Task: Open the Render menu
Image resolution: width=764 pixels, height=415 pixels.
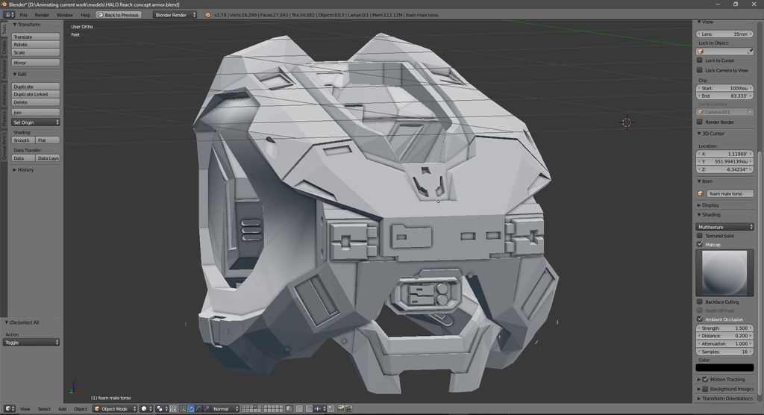Action: pyautogui.click(x=42, y=15)
